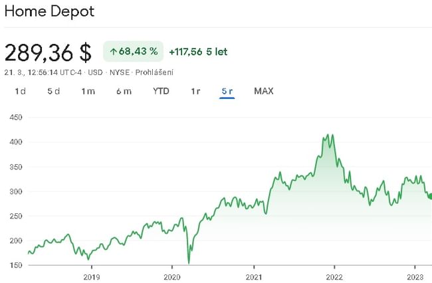Screen dimensions: 432x283
Task: Switch to the 1d time range
Action: [21, 91]
